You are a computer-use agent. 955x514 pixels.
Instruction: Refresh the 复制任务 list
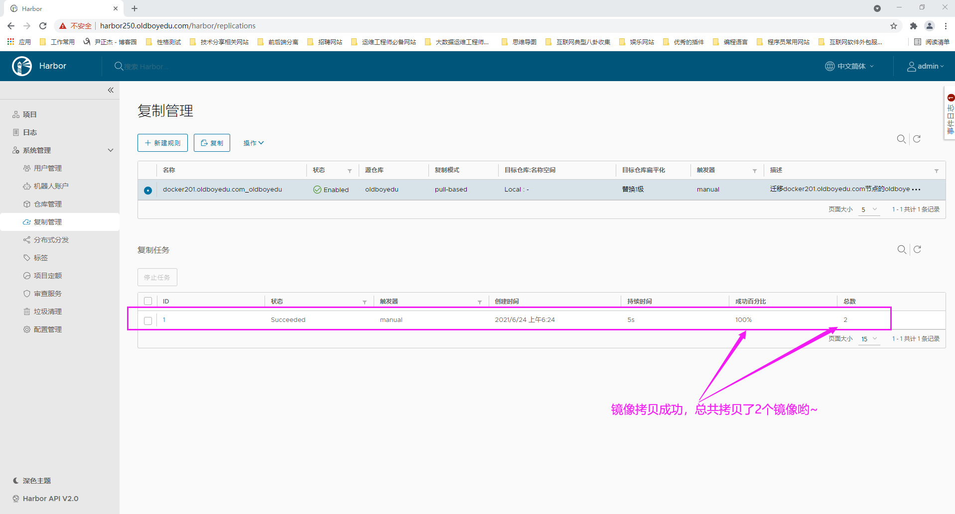(917, 249)
